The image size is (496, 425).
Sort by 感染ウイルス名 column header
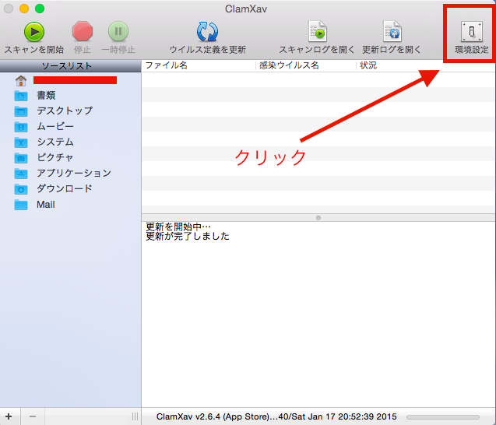click(306, 65)
